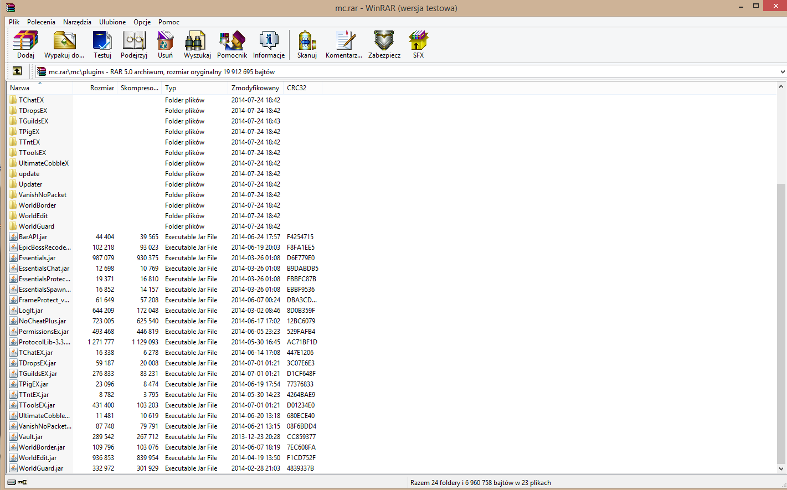Click the vertical scrollbar down arrow
The height and width of the screenshot is (490, 787).
(x=781, y=468)
